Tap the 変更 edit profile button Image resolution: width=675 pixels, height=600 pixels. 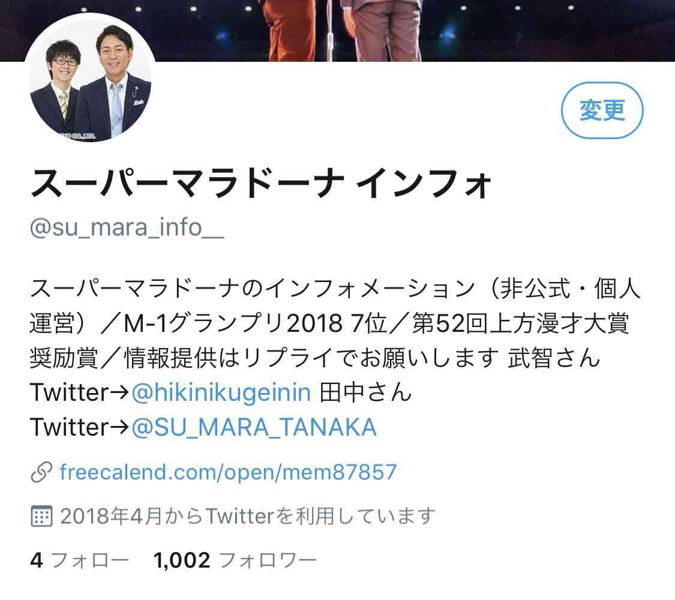coord(602,110)
